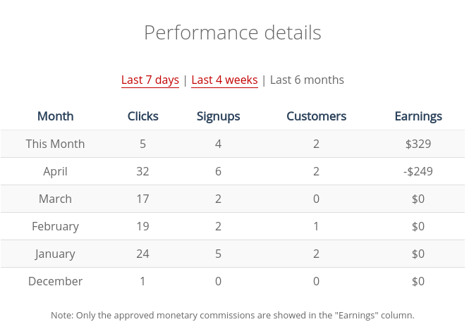469x329 pixels.
Task: Click the Month column header
Action: click(x=55, y=116)
